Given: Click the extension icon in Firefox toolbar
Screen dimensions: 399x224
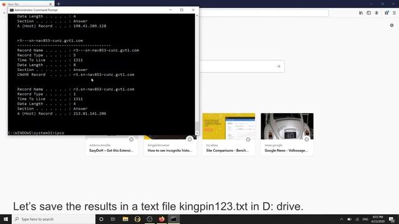Looking at the screenshot, I should [x=387, y=12].
